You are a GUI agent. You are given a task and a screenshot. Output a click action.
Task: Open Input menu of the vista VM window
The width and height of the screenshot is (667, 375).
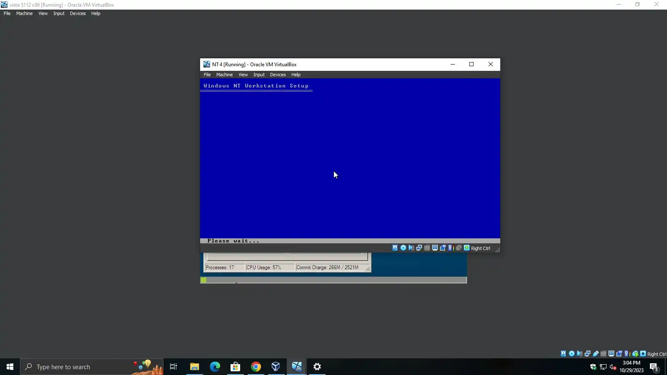click(59, 13)
